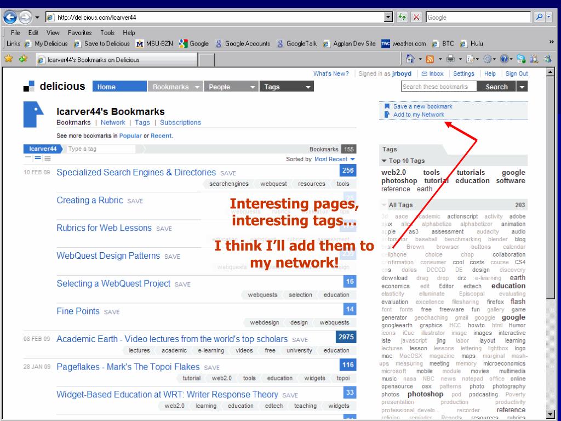Click the page scrollbar up arrow
Image resolution: width=561 pixels, height=421 pixels.
(551, 72)
